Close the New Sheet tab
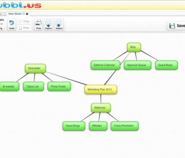The height and width of the screenshot is (158, 185). 27,14
